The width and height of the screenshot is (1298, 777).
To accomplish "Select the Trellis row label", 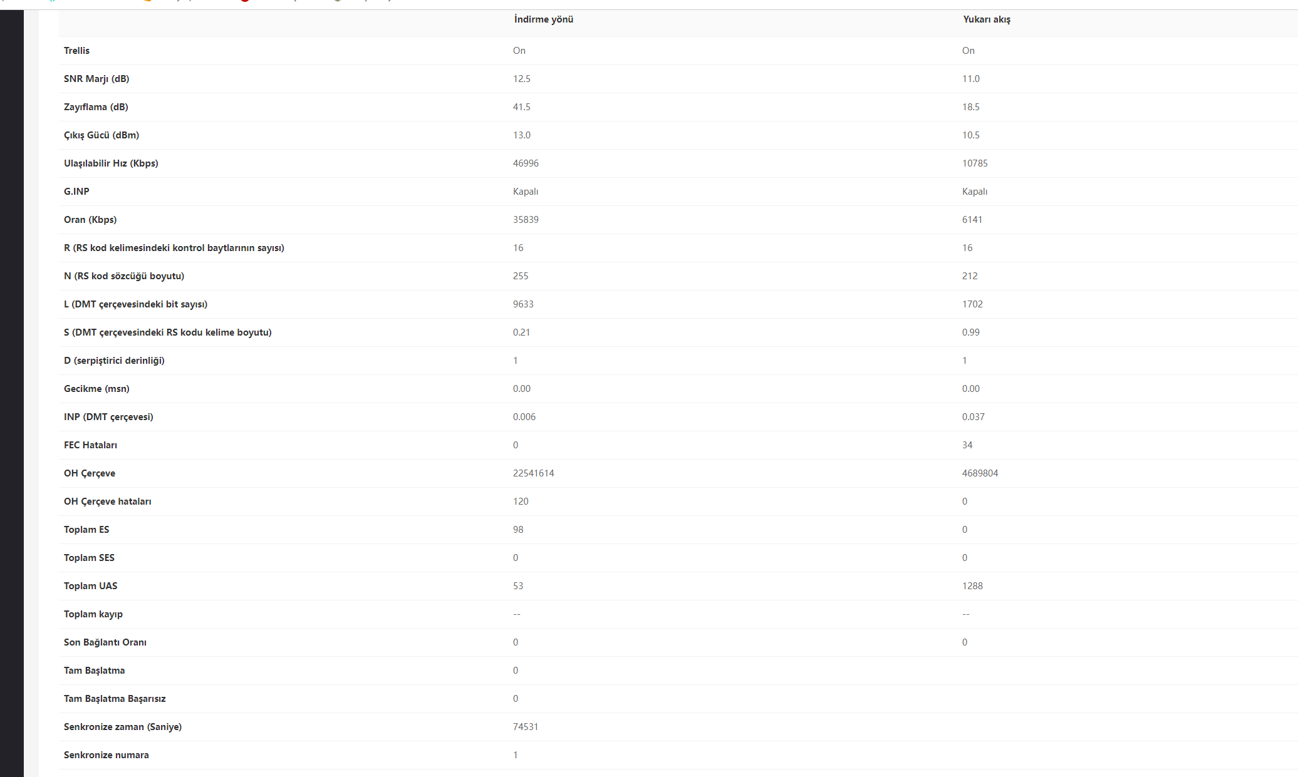I will tap(76, 51).
